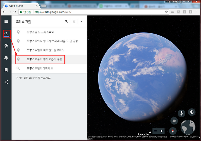Select the Google Earth browser tab
The height and width of the screenshot is (141, 201).
click(21, 6)
